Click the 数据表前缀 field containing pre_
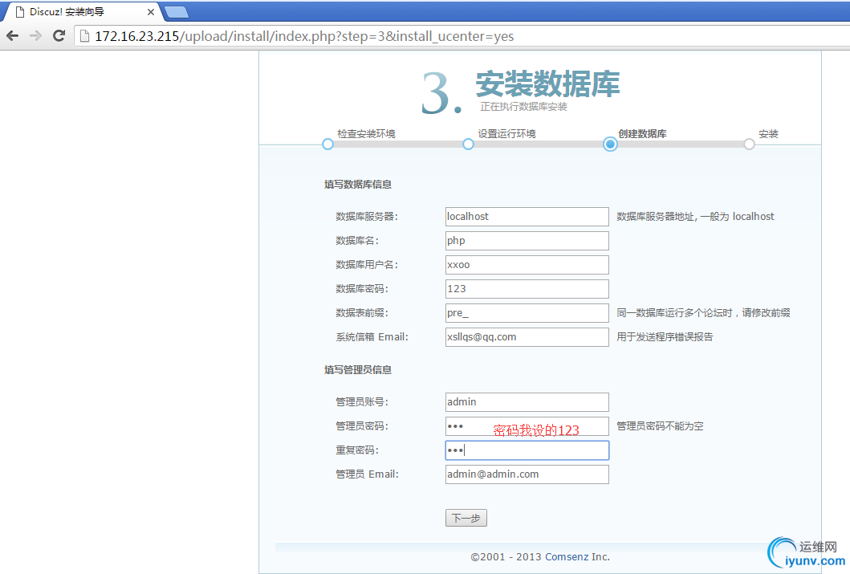This screenshot has width=850, height=574. click(527, 313)
